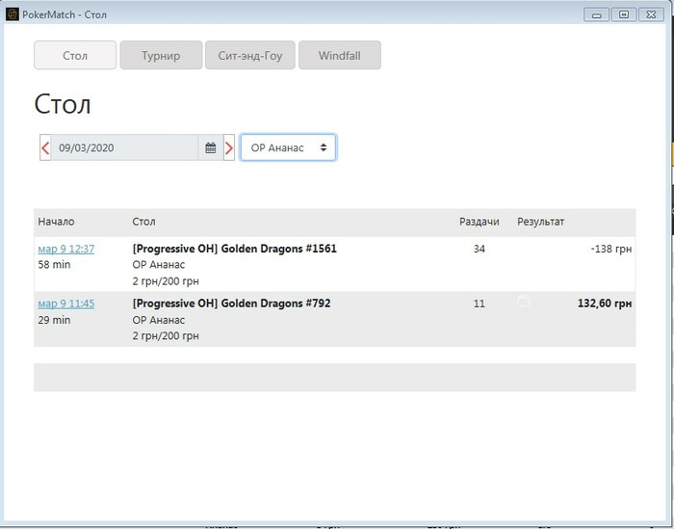Click the large Стол page heading
Screen dimensions: 674x529
click(x=63, y=104)
